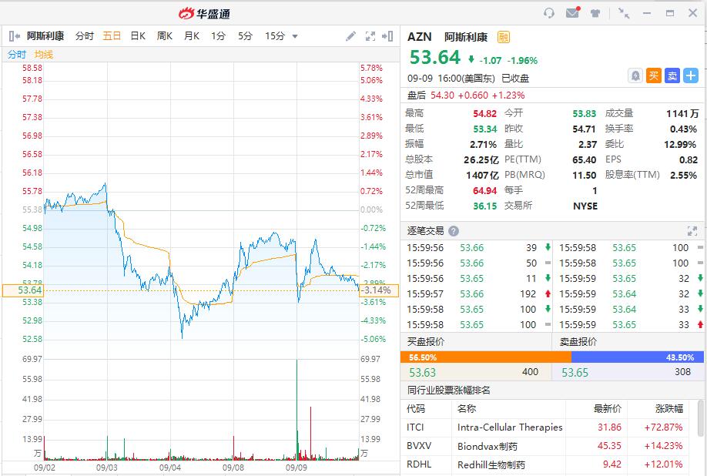Click the 买 buy button
707x476 pixels.
pos(654,75)
